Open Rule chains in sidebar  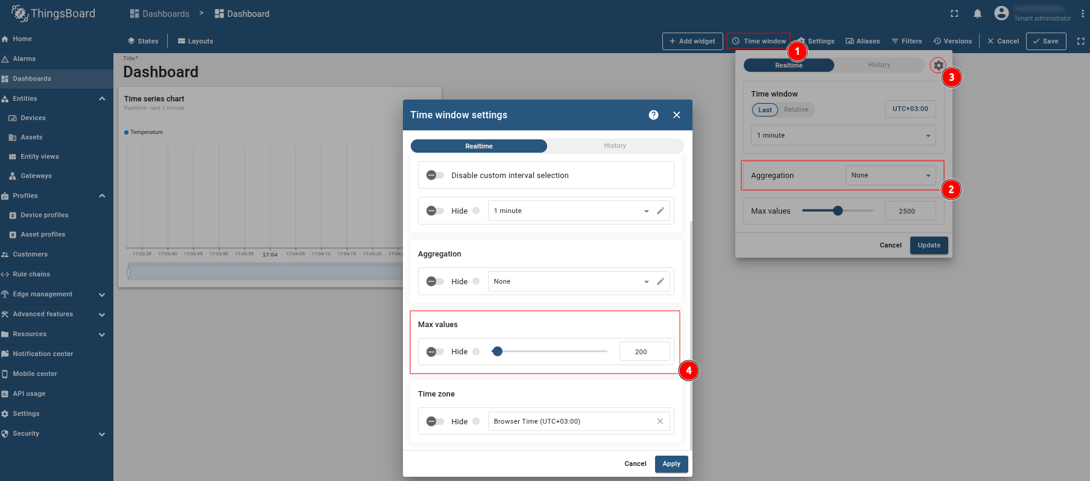[x=31, y=274]
